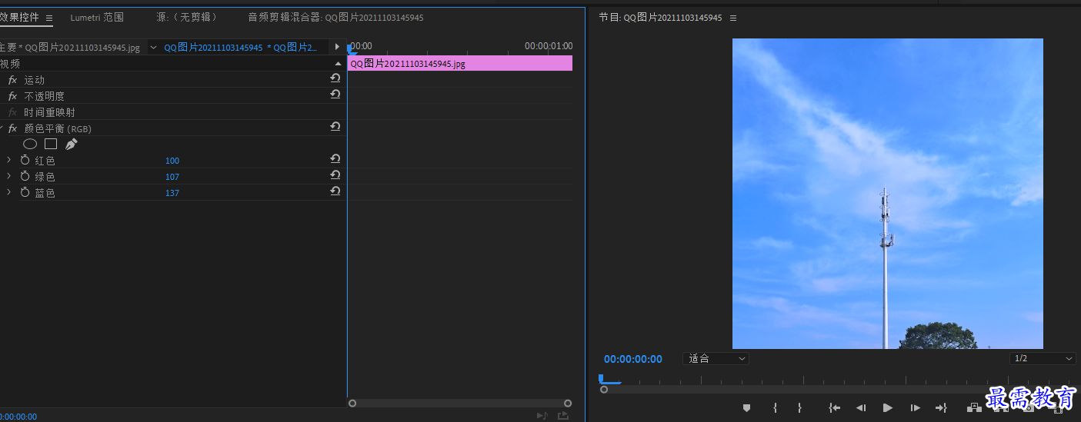Viewport: 1081px width, 422px height.
Task: Open the 节目 panel menu icon
Action: coord(733,18)
